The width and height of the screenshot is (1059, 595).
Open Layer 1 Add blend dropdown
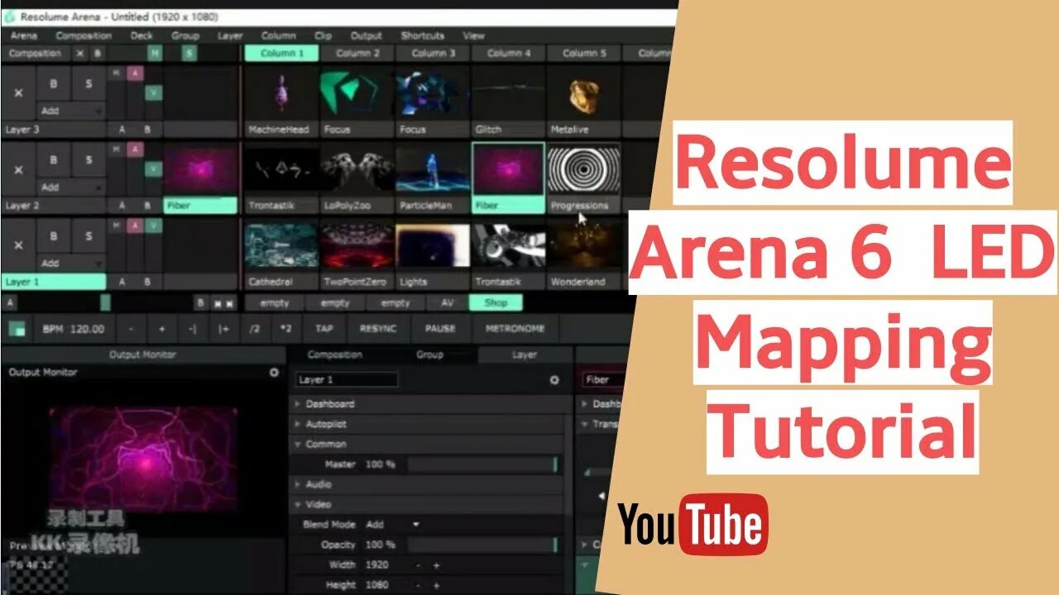coord(71,263)
